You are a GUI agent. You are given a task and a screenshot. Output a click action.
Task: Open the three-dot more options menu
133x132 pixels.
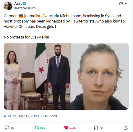pyautogui.click(x=127, y=4)
